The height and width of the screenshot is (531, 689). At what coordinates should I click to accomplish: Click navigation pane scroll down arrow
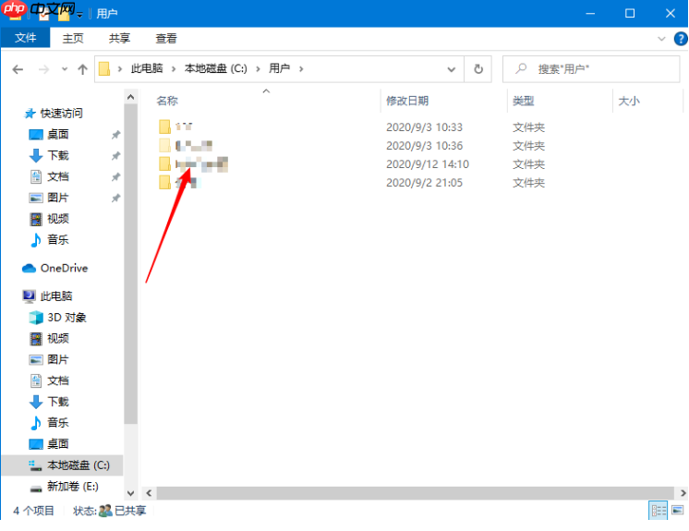(130, 493)
